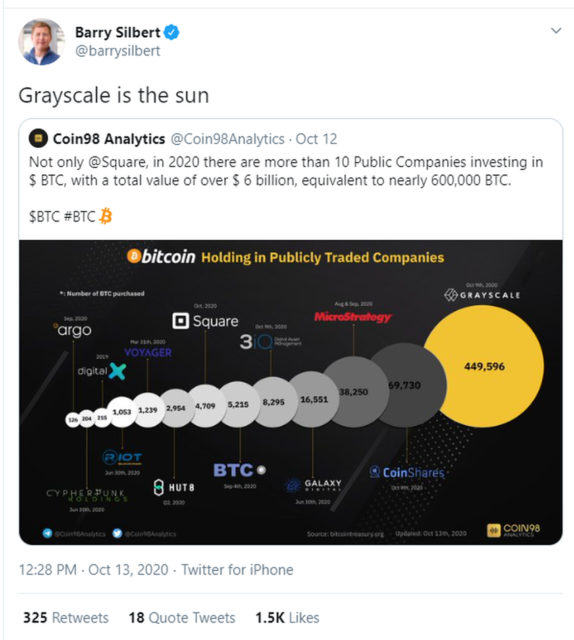This screenshot has width=574, height=640.
Task: Click the blue verified badge
Action: point(174,32)
